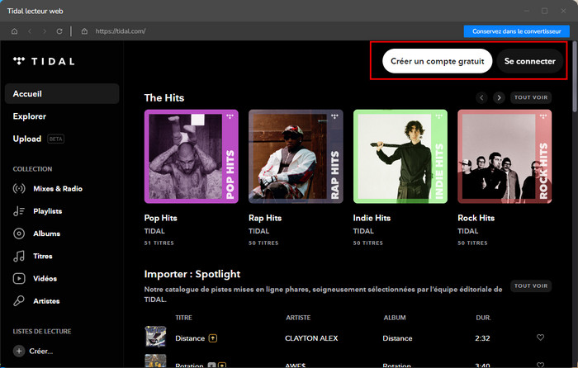
Task: Click the Se connecter button
Action: click(530, 61)
